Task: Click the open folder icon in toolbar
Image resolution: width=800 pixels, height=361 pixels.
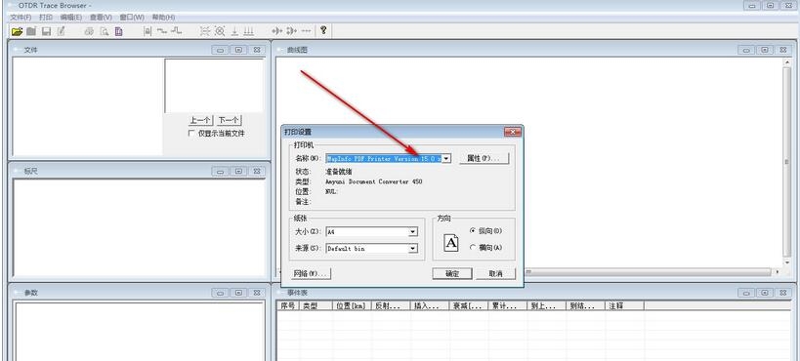Action: tap(18, 31)
